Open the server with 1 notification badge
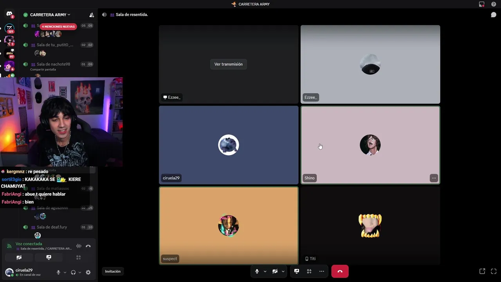501x282 pixels. click(9, 41)
